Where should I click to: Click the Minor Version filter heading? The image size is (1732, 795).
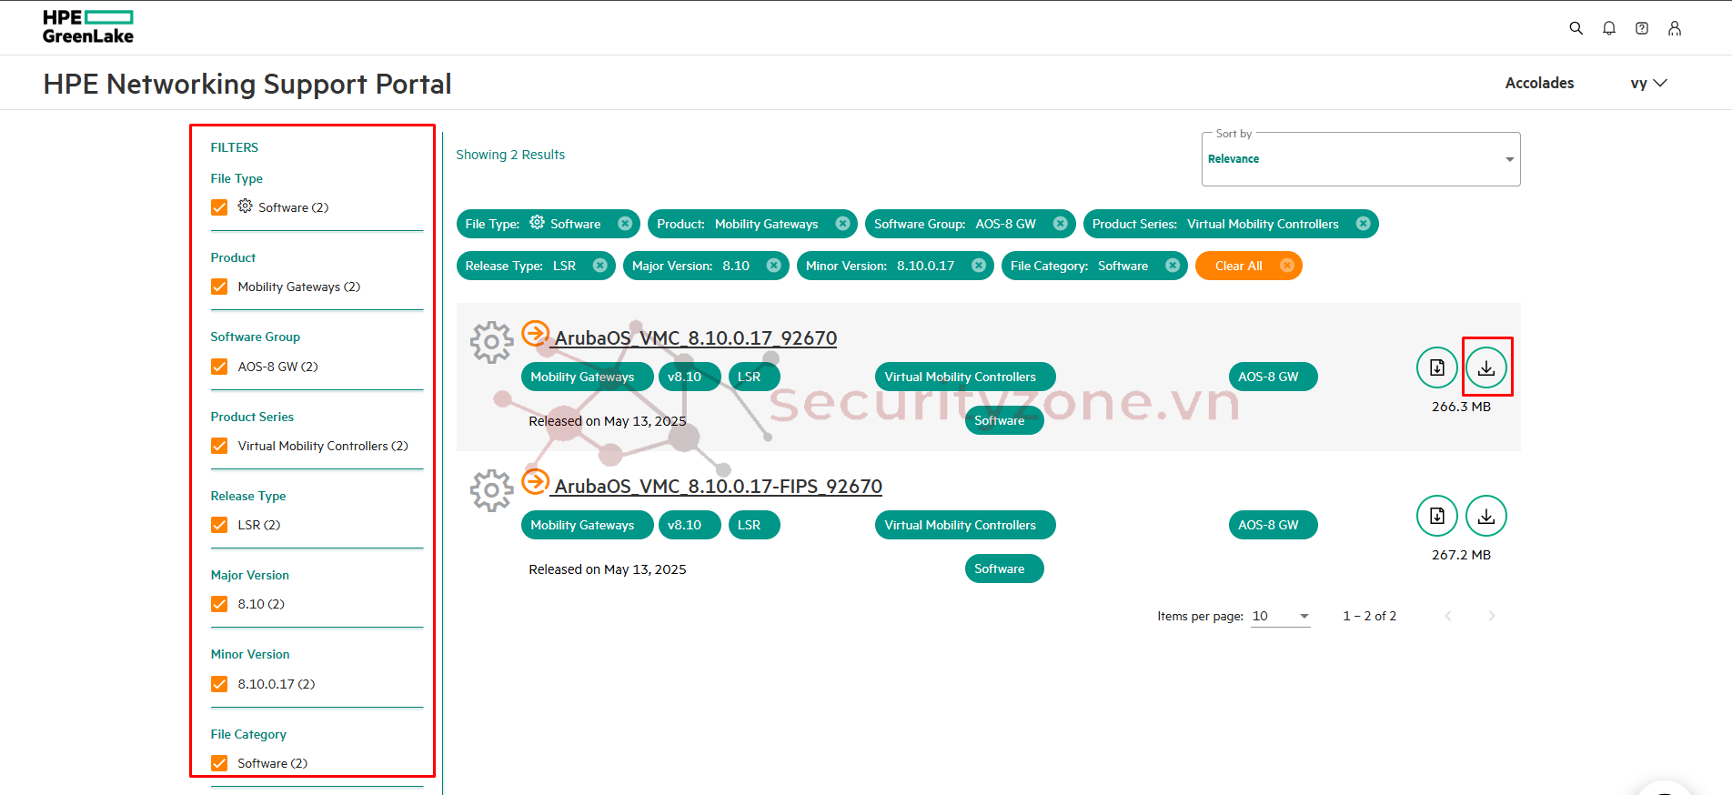click(x=250, y=654)
